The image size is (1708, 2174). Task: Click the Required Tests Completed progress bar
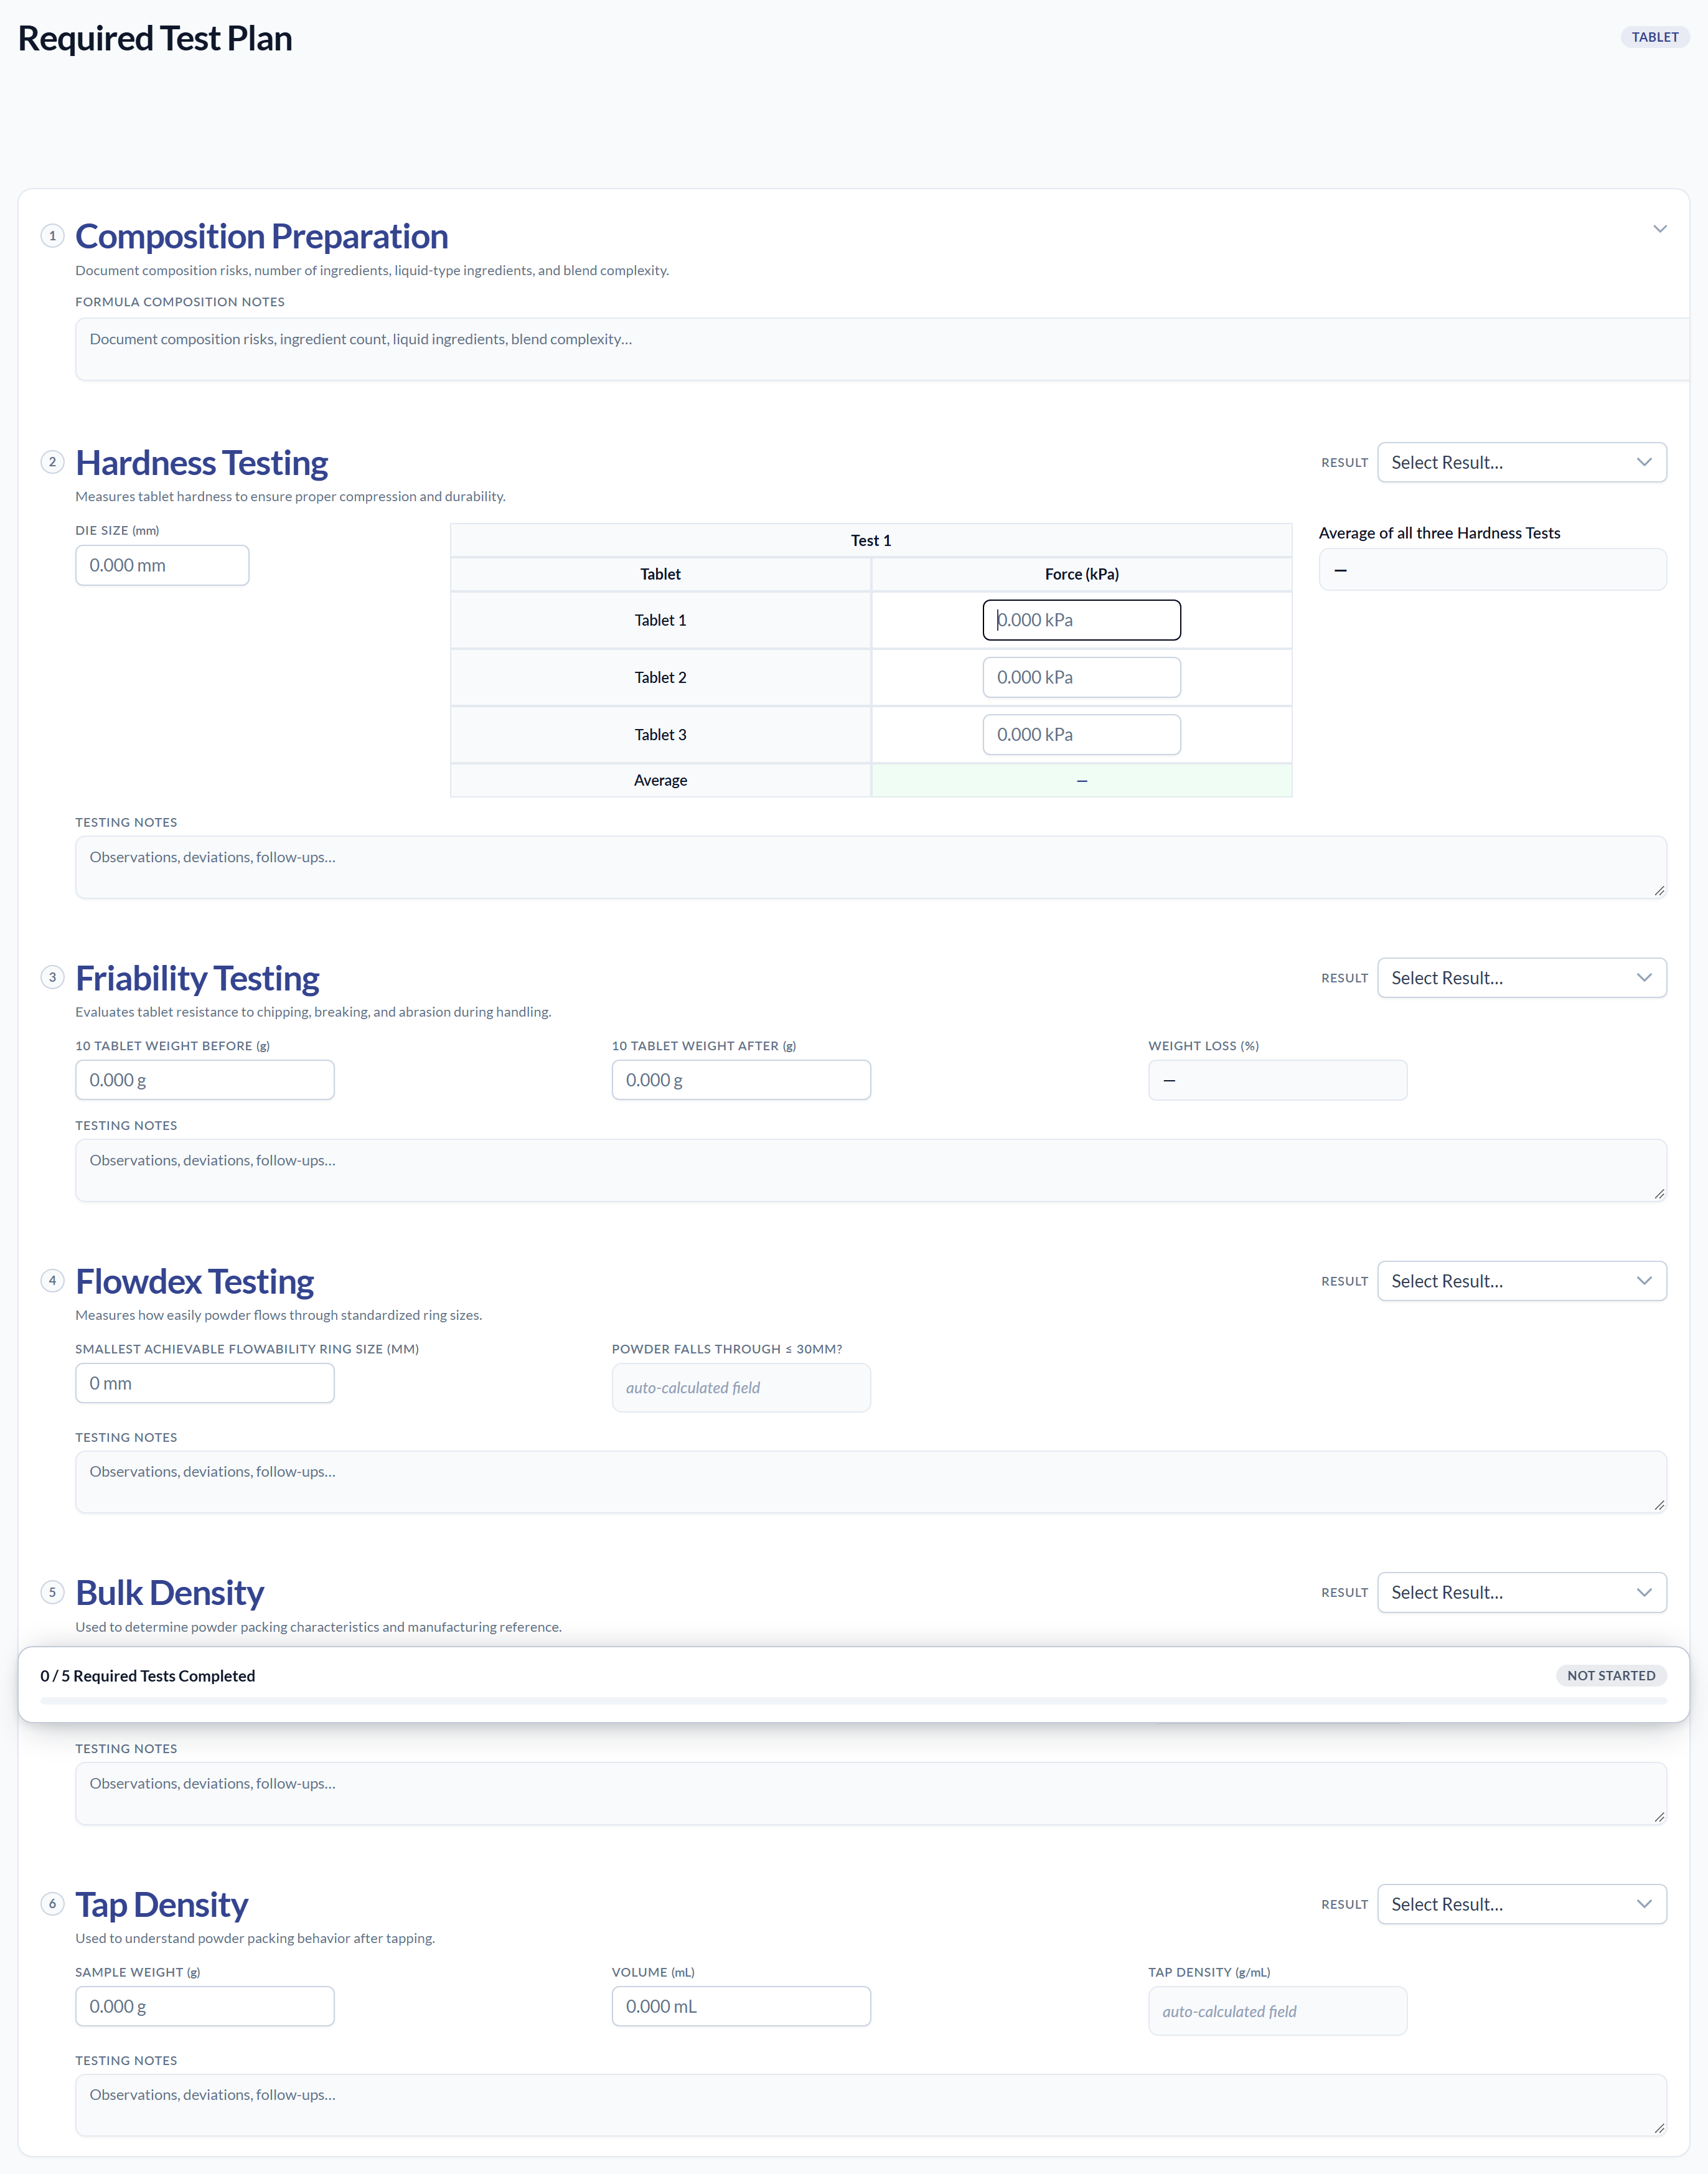(853, 1700)
